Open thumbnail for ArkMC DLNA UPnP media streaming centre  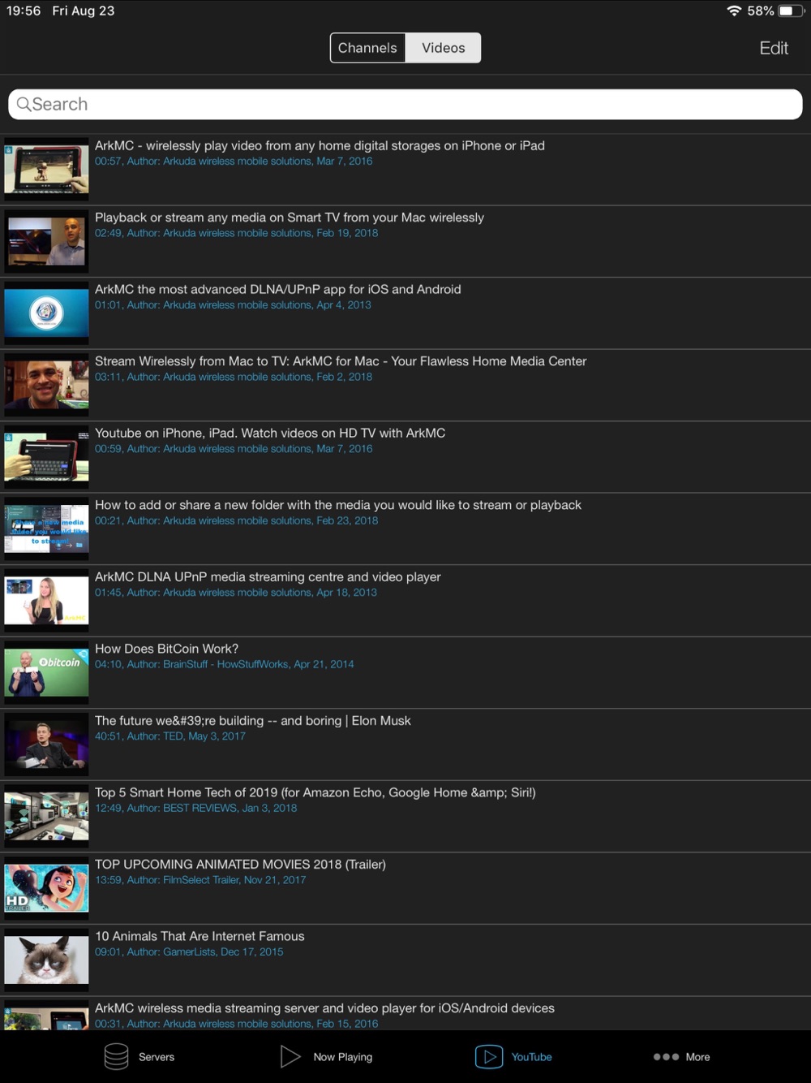click(x=46, y=601)
